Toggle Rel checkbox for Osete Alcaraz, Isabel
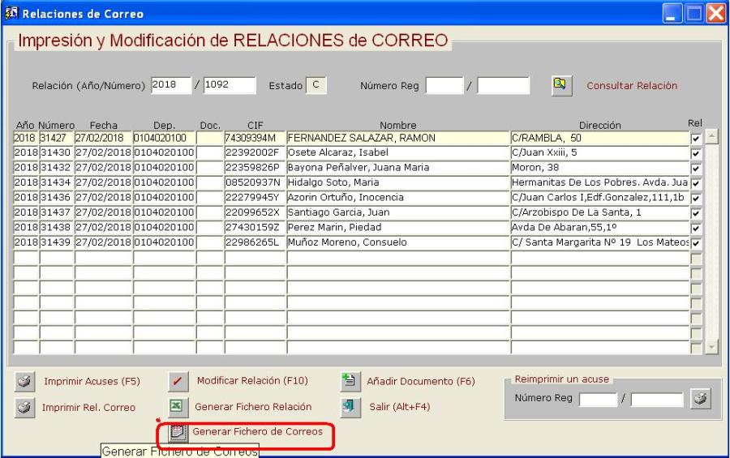 coord(695,152)
